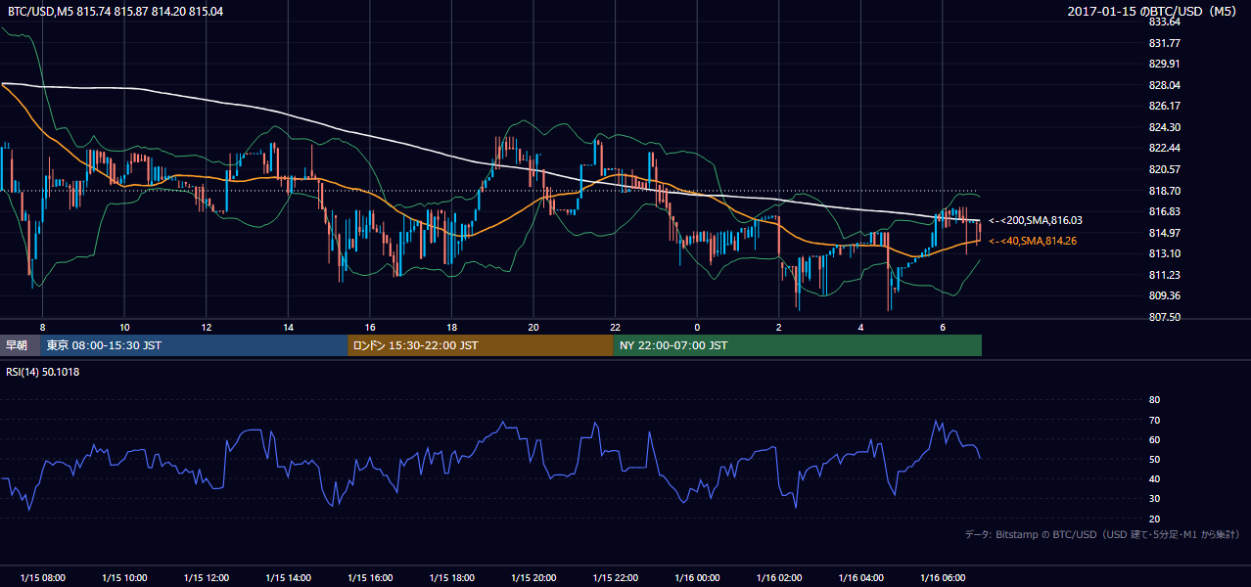The width and height of the screenshot is (1251, 587).
Task: Click the 824.30 price axis label
Action: tap(1164, 127)
